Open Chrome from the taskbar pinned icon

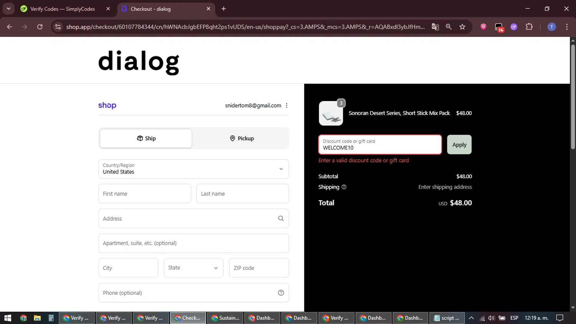(x=23, y=318)
